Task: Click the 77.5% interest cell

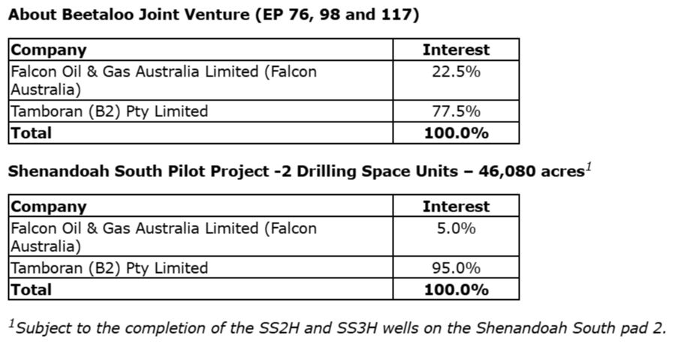Action: click(456, 112)
